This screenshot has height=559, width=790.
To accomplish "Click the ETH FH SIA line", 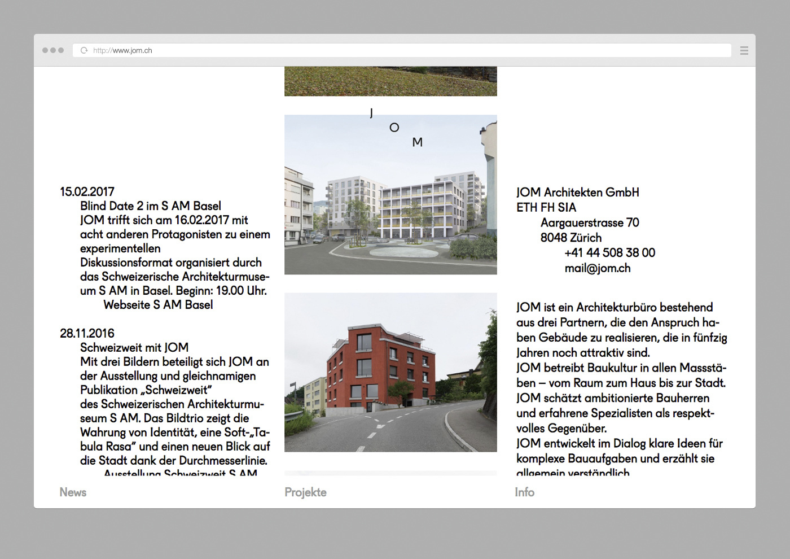I will click(x=546, y=208).
